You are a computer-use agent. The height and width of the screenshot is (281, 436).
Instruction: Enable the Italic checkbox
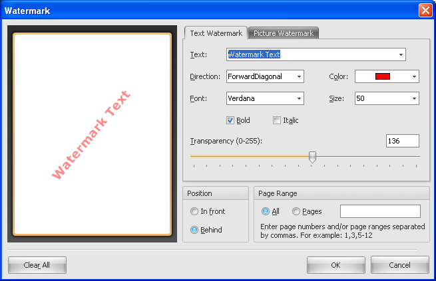click(277, 120)
